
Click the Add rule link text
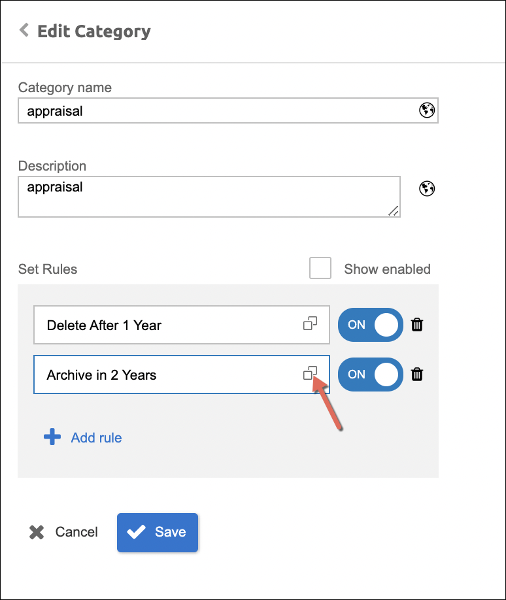(x=96, y=438)
